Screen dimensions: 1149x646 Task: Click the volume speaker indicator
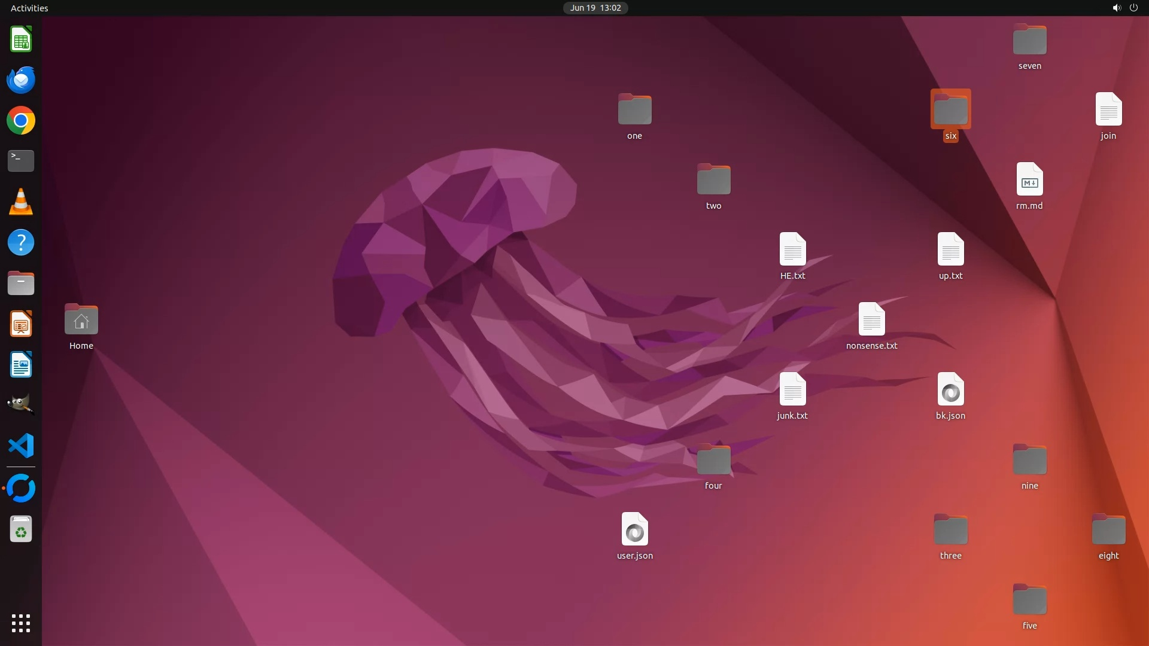(1116, 8)
